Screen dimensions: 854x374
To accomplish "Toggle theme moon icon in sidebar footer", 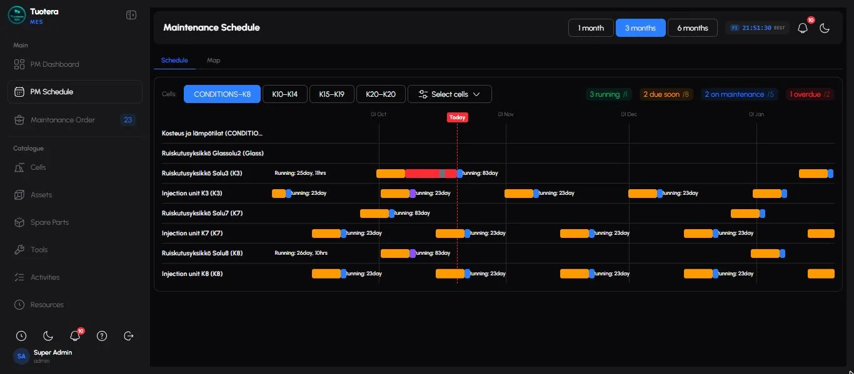I will coord(48,336).
